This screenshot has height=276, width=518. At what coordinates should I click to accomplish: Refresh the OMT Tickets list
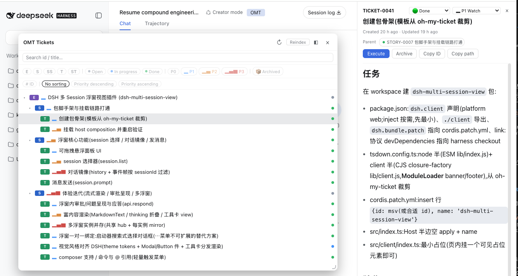click(279, 42)
